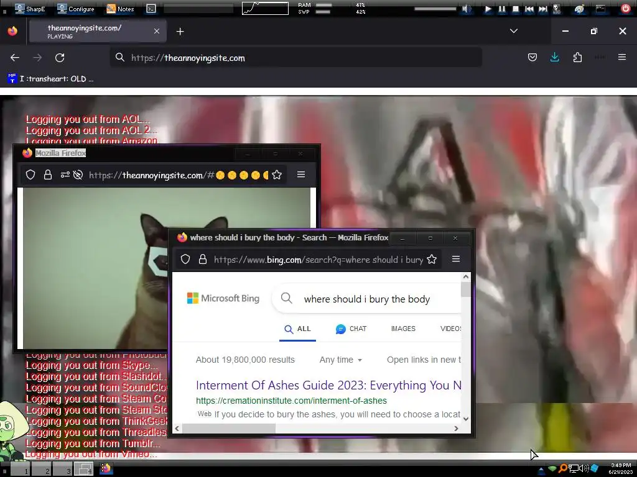Click the Microsoft Bing logo

223,298
